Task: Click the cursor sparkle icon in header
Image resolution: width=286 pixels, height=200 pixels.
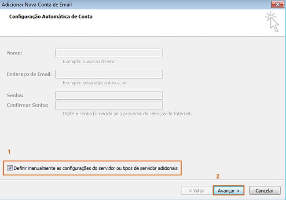Action: pyautogui.click(x=272, y=22)
